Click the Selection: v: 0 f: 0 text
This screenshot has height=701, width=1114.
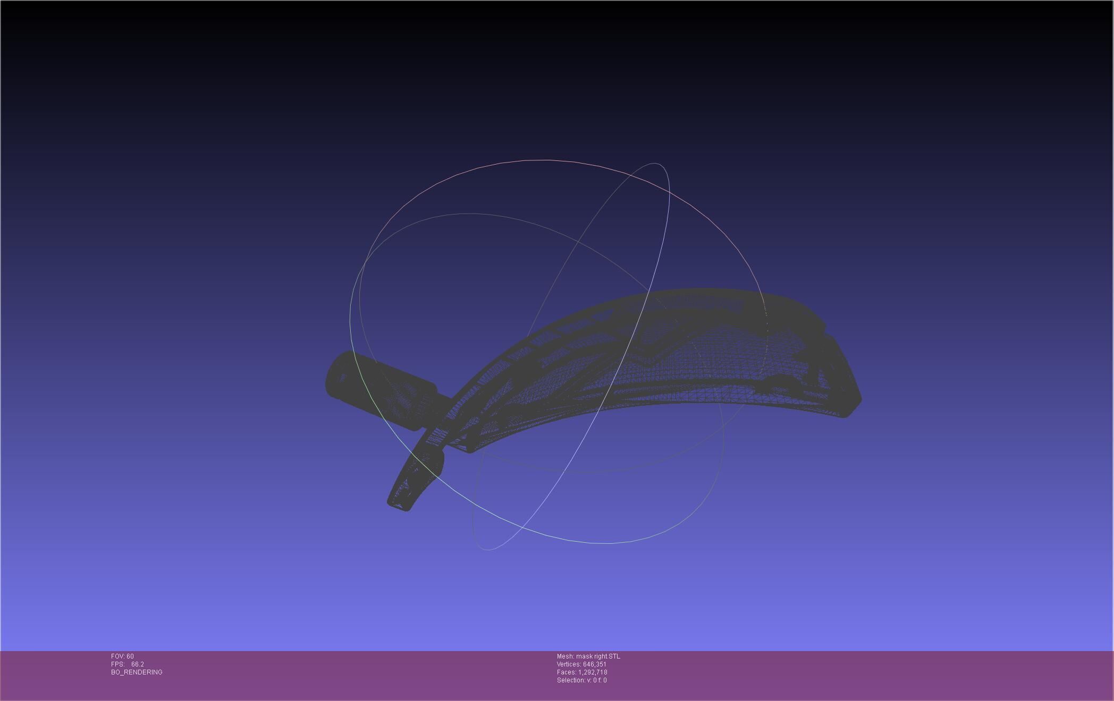point(581,680)
